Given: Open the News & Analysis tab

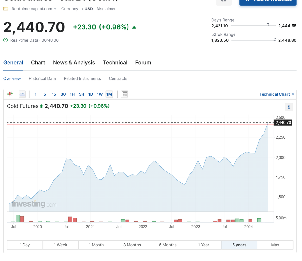Looking at the screenshot, I should click(74, 63).
